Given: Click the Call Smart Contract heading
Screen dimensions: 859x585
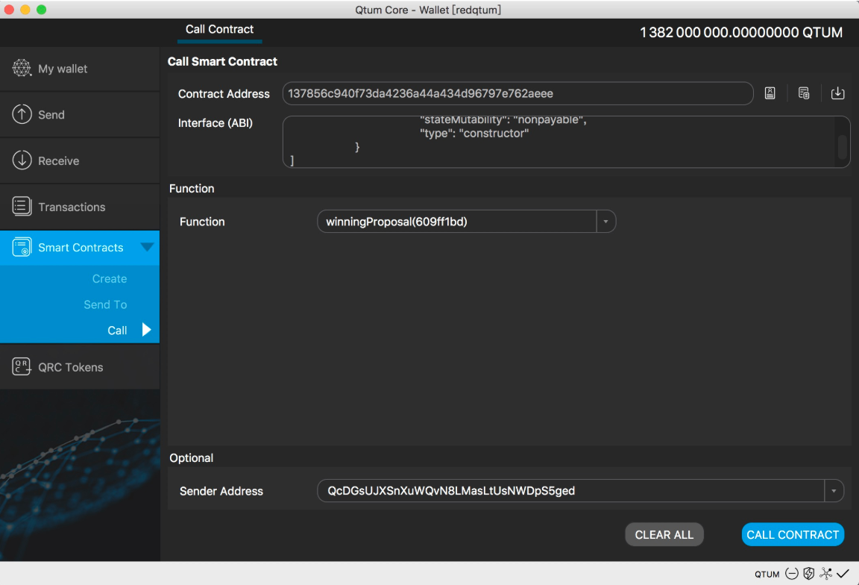Looking at the screenshot, I should coord(222,61).
